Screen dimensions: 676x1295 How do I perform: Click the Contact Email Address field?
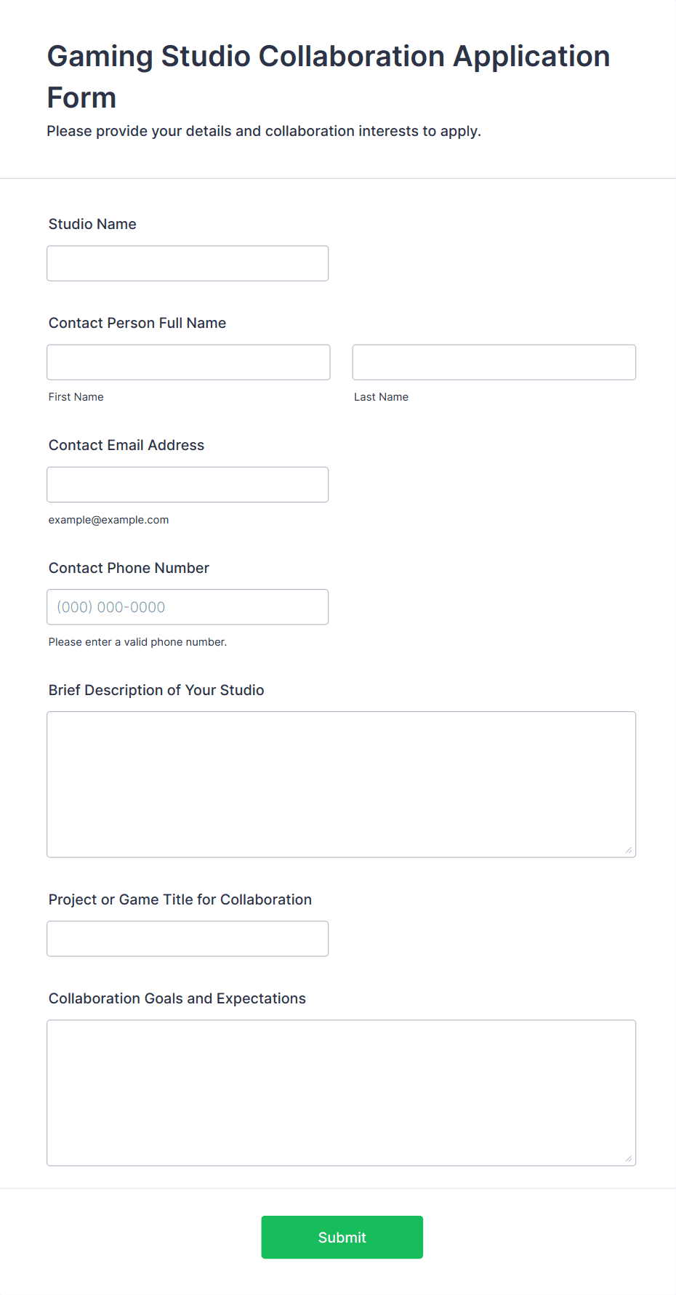188,484
